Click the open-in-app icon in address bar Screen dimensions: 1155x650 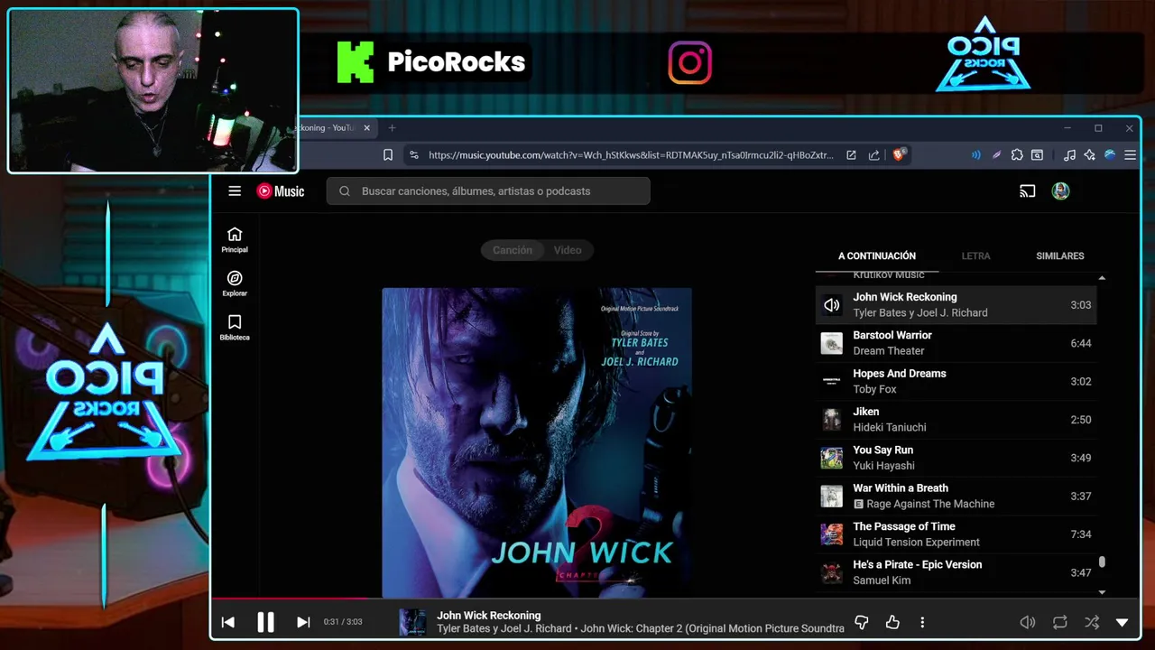click(x=851, y=155)
